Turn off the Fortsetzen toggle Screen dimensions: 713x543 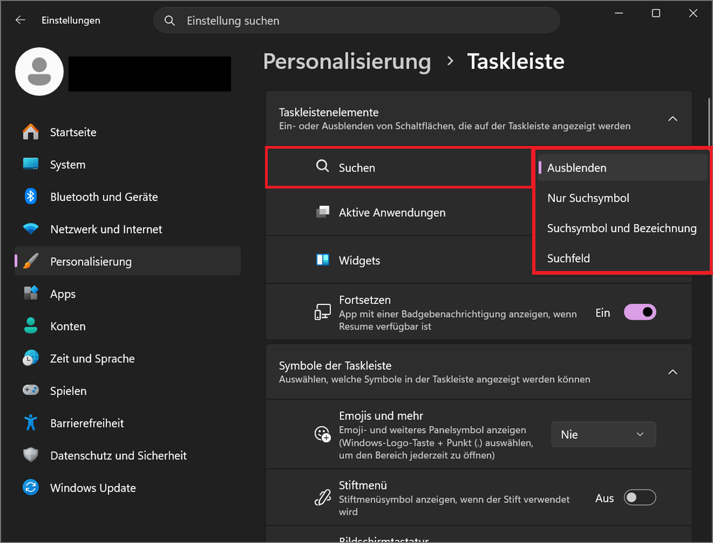tap(640, 312)
